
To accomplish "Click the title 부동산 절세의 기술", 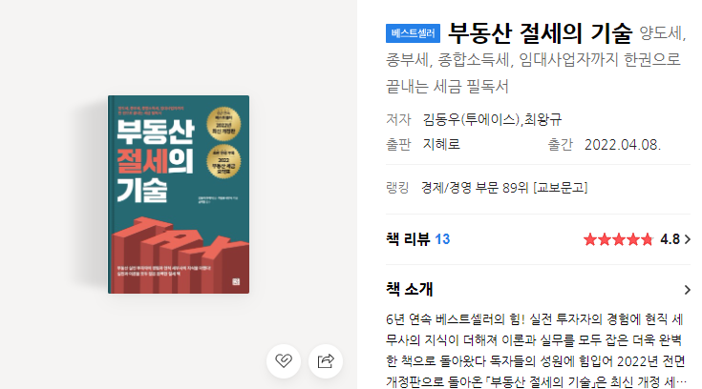I will [x=540, y=33].
